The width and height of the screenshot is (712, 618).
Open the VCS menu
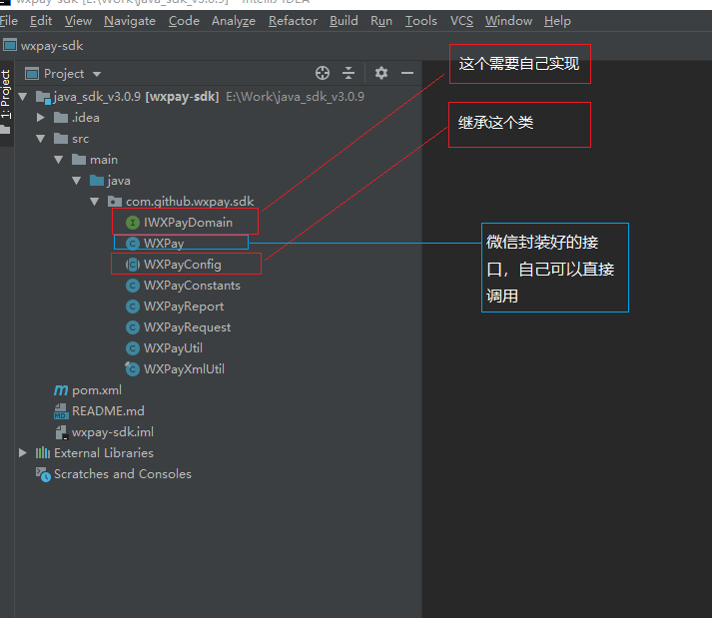pyautogui.click(x=461, y=21)
